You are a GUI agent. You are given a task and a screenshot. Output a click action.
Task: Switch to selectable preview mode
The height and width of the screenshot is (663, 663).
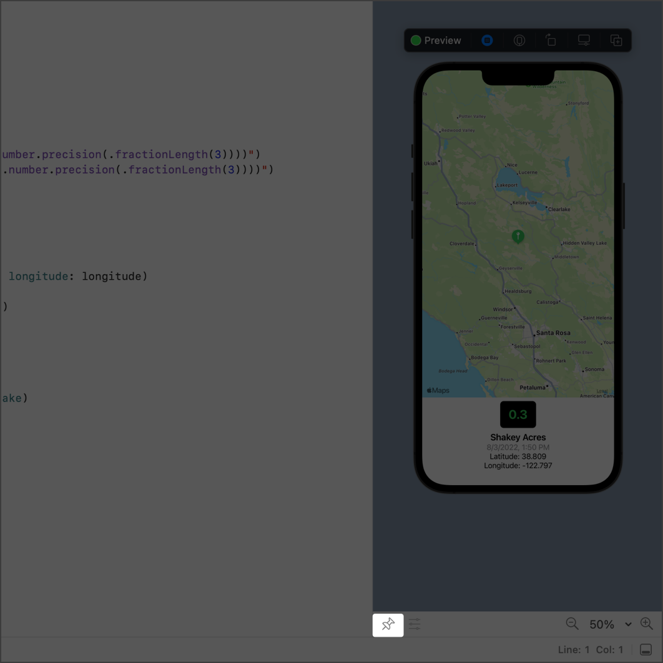[x=487, y=40]
